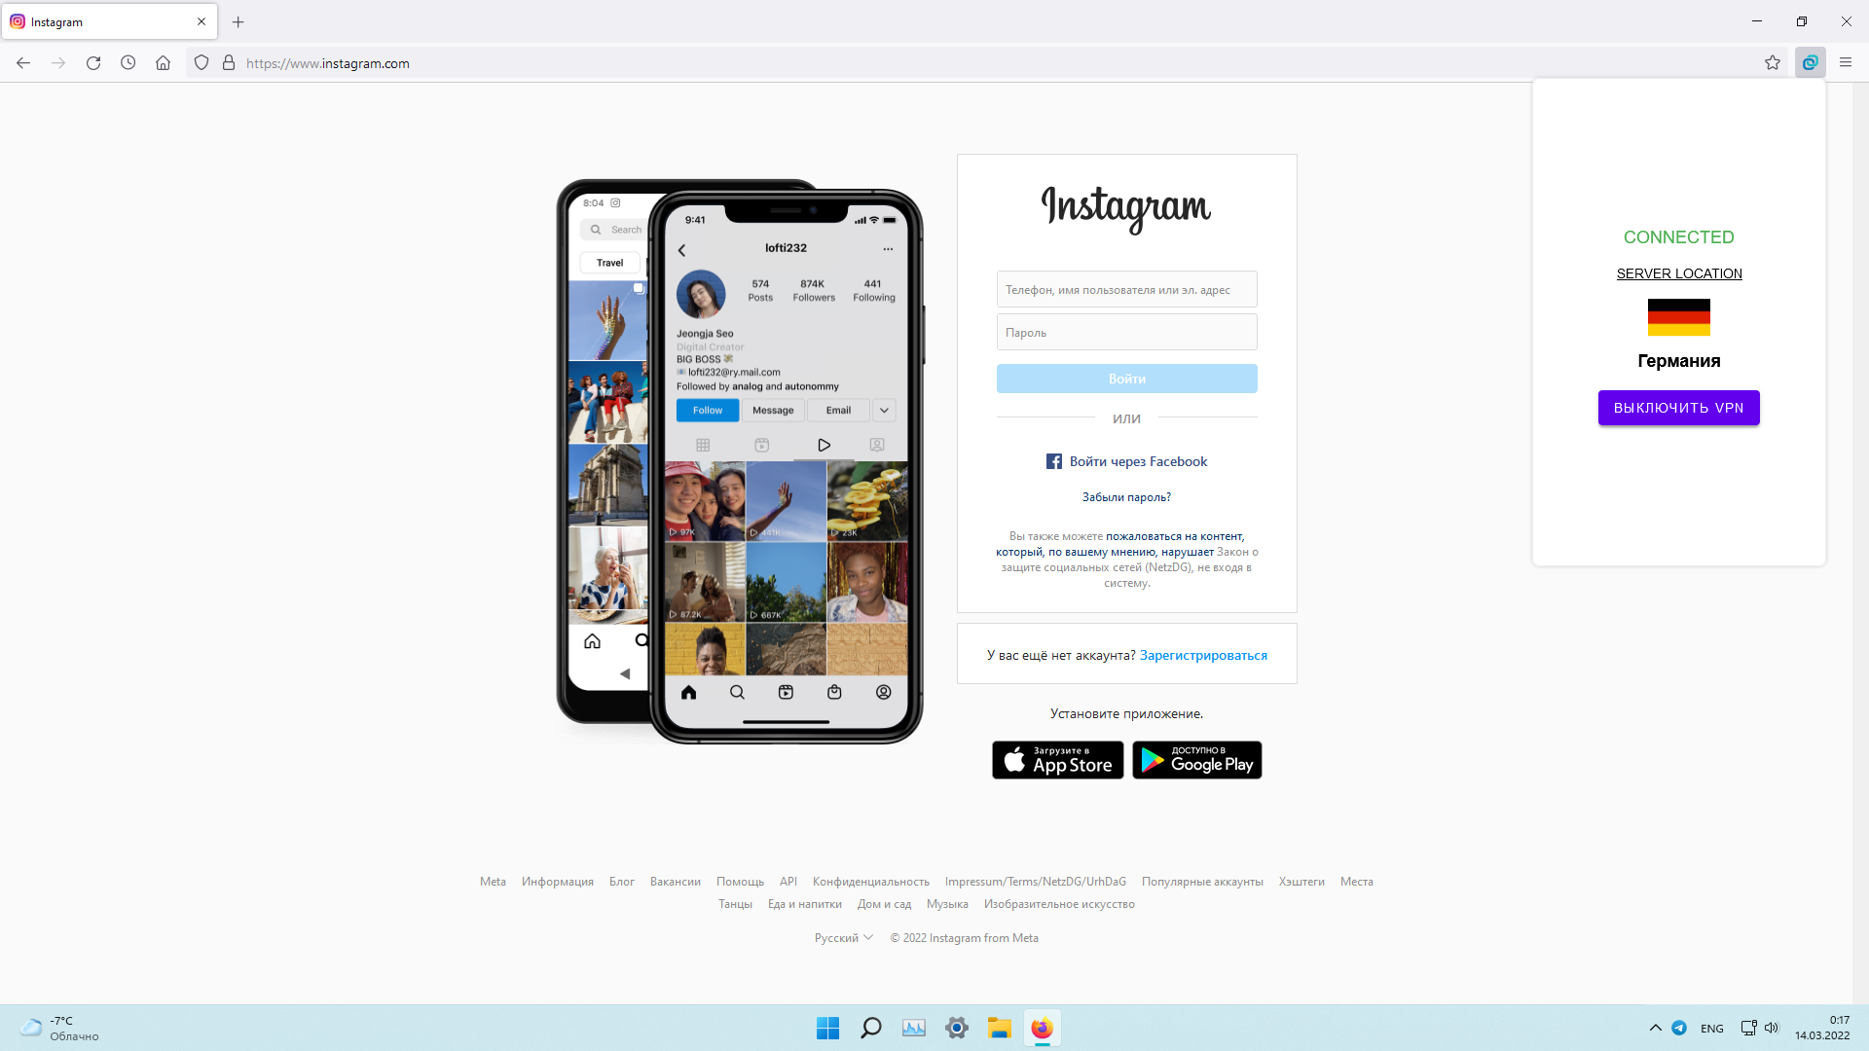This screenshot has height=1051, width=1869.
Task: Click Зарегистрироваться signup link
Action: coord(1203,655)
